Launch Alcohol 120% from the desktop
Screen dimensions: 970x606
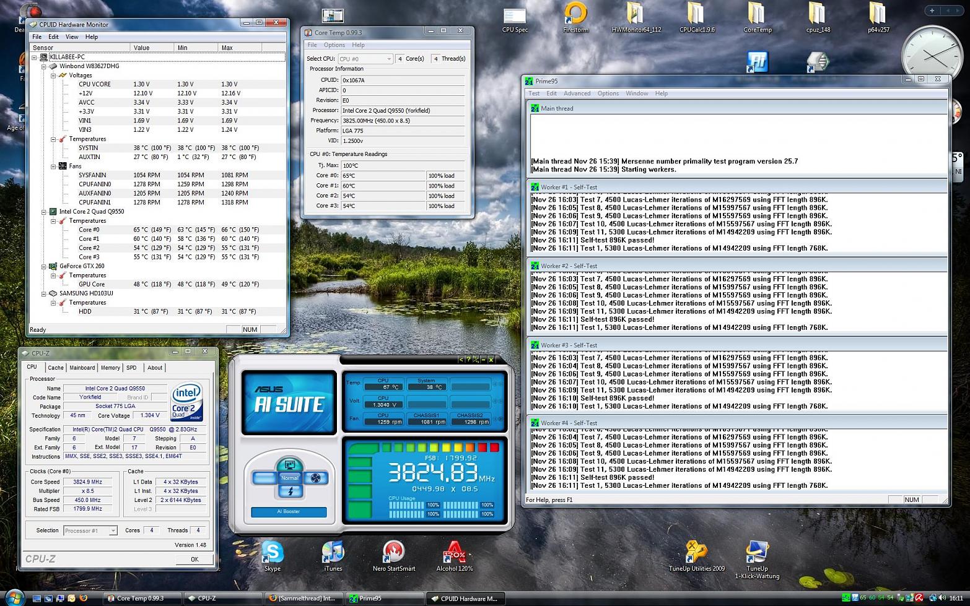coord(454,556)
